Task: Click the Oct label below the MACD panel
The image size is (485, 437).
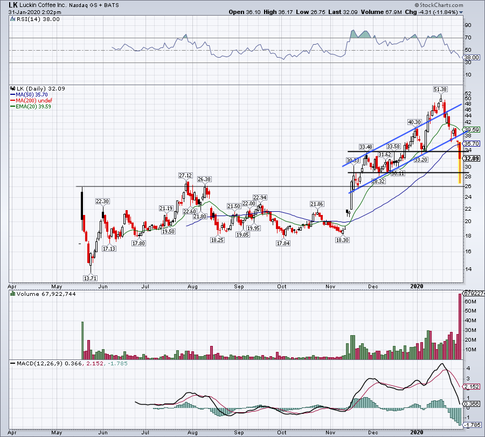Action: click(x=281, y=432)
